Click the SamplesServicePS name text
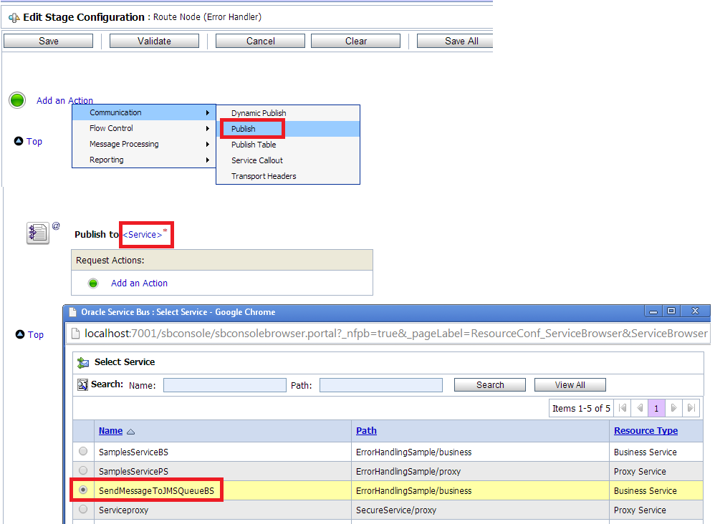This screenshot has width=715, height=524. coord(133,471)
